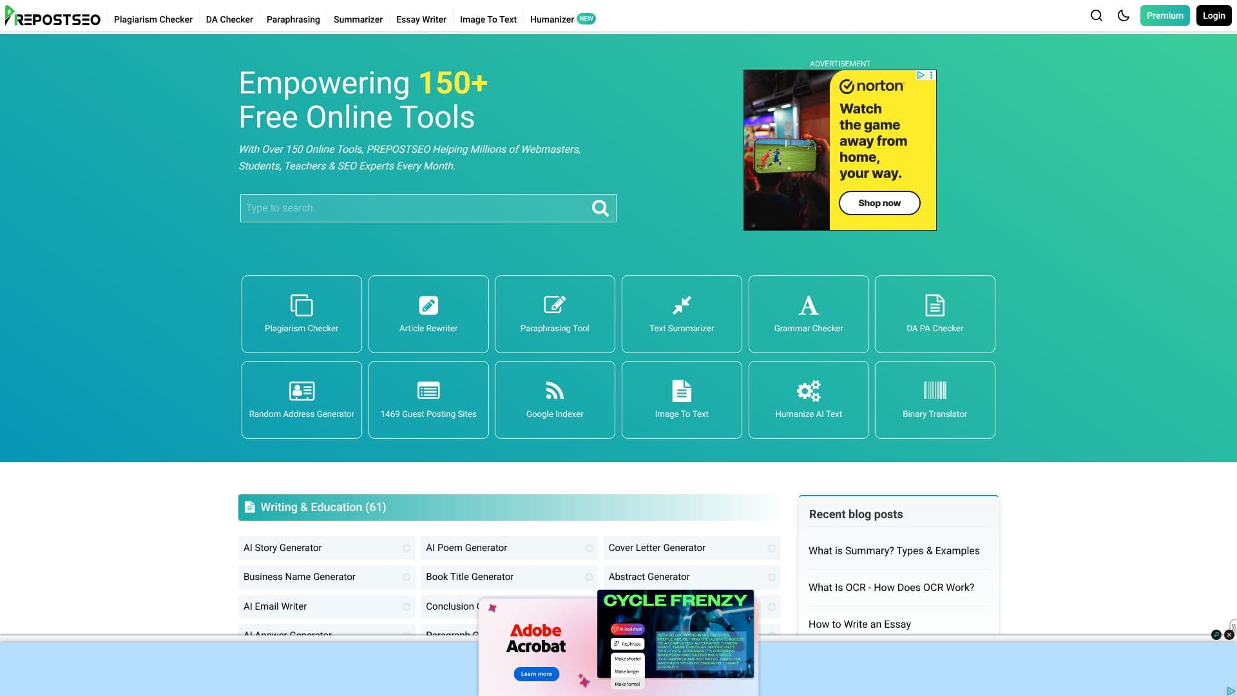This screenshot has height=696, width=1237.
Task: Open the Abstract Generator link
Action: pos(692,577)
